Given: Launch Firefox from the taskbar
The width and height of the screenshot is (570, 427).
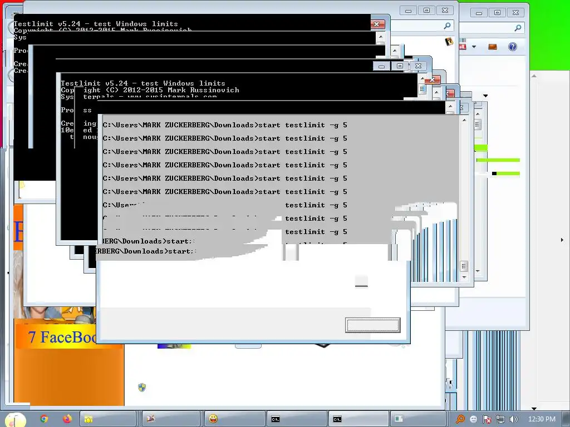Looking at the screenshot, I should coord(67,419).
